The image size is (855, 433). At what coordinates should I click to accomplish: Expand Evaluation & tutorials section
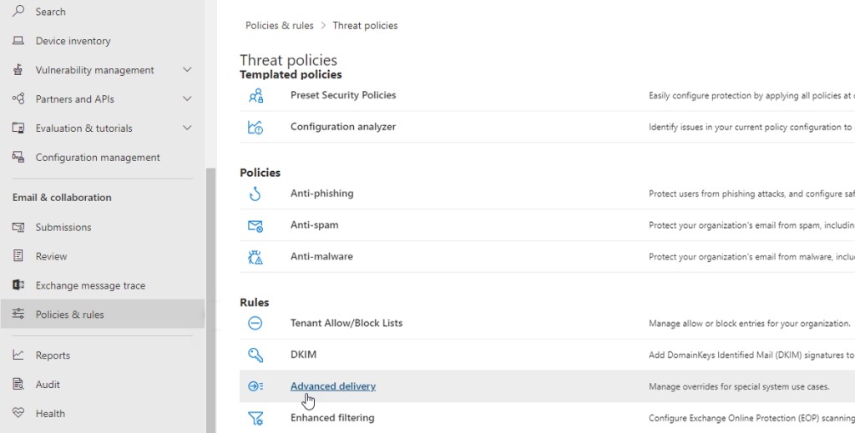click(x=187, y=128)
